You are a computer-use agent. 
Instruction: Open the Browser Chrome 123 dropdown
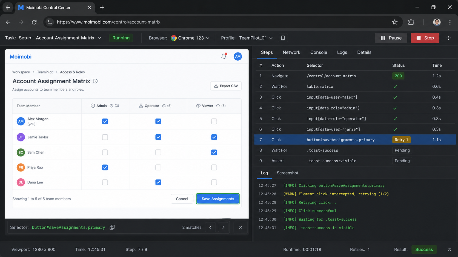190,38
